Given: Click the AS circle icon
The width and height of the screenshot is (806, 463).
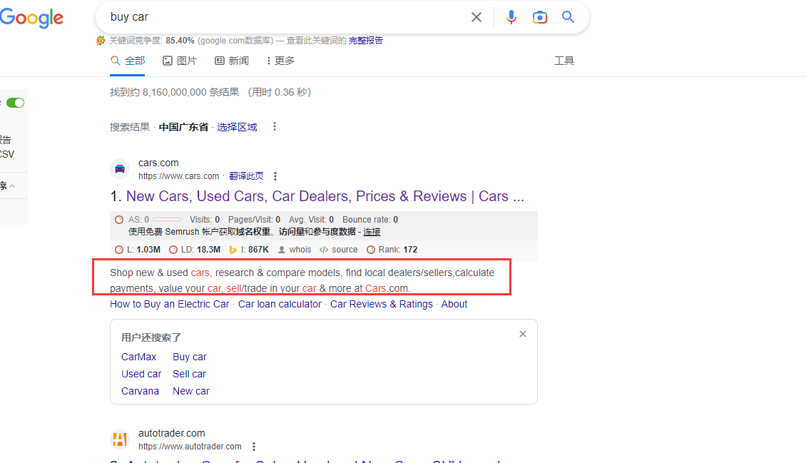Looking at the screenshot, I should 119,220.
